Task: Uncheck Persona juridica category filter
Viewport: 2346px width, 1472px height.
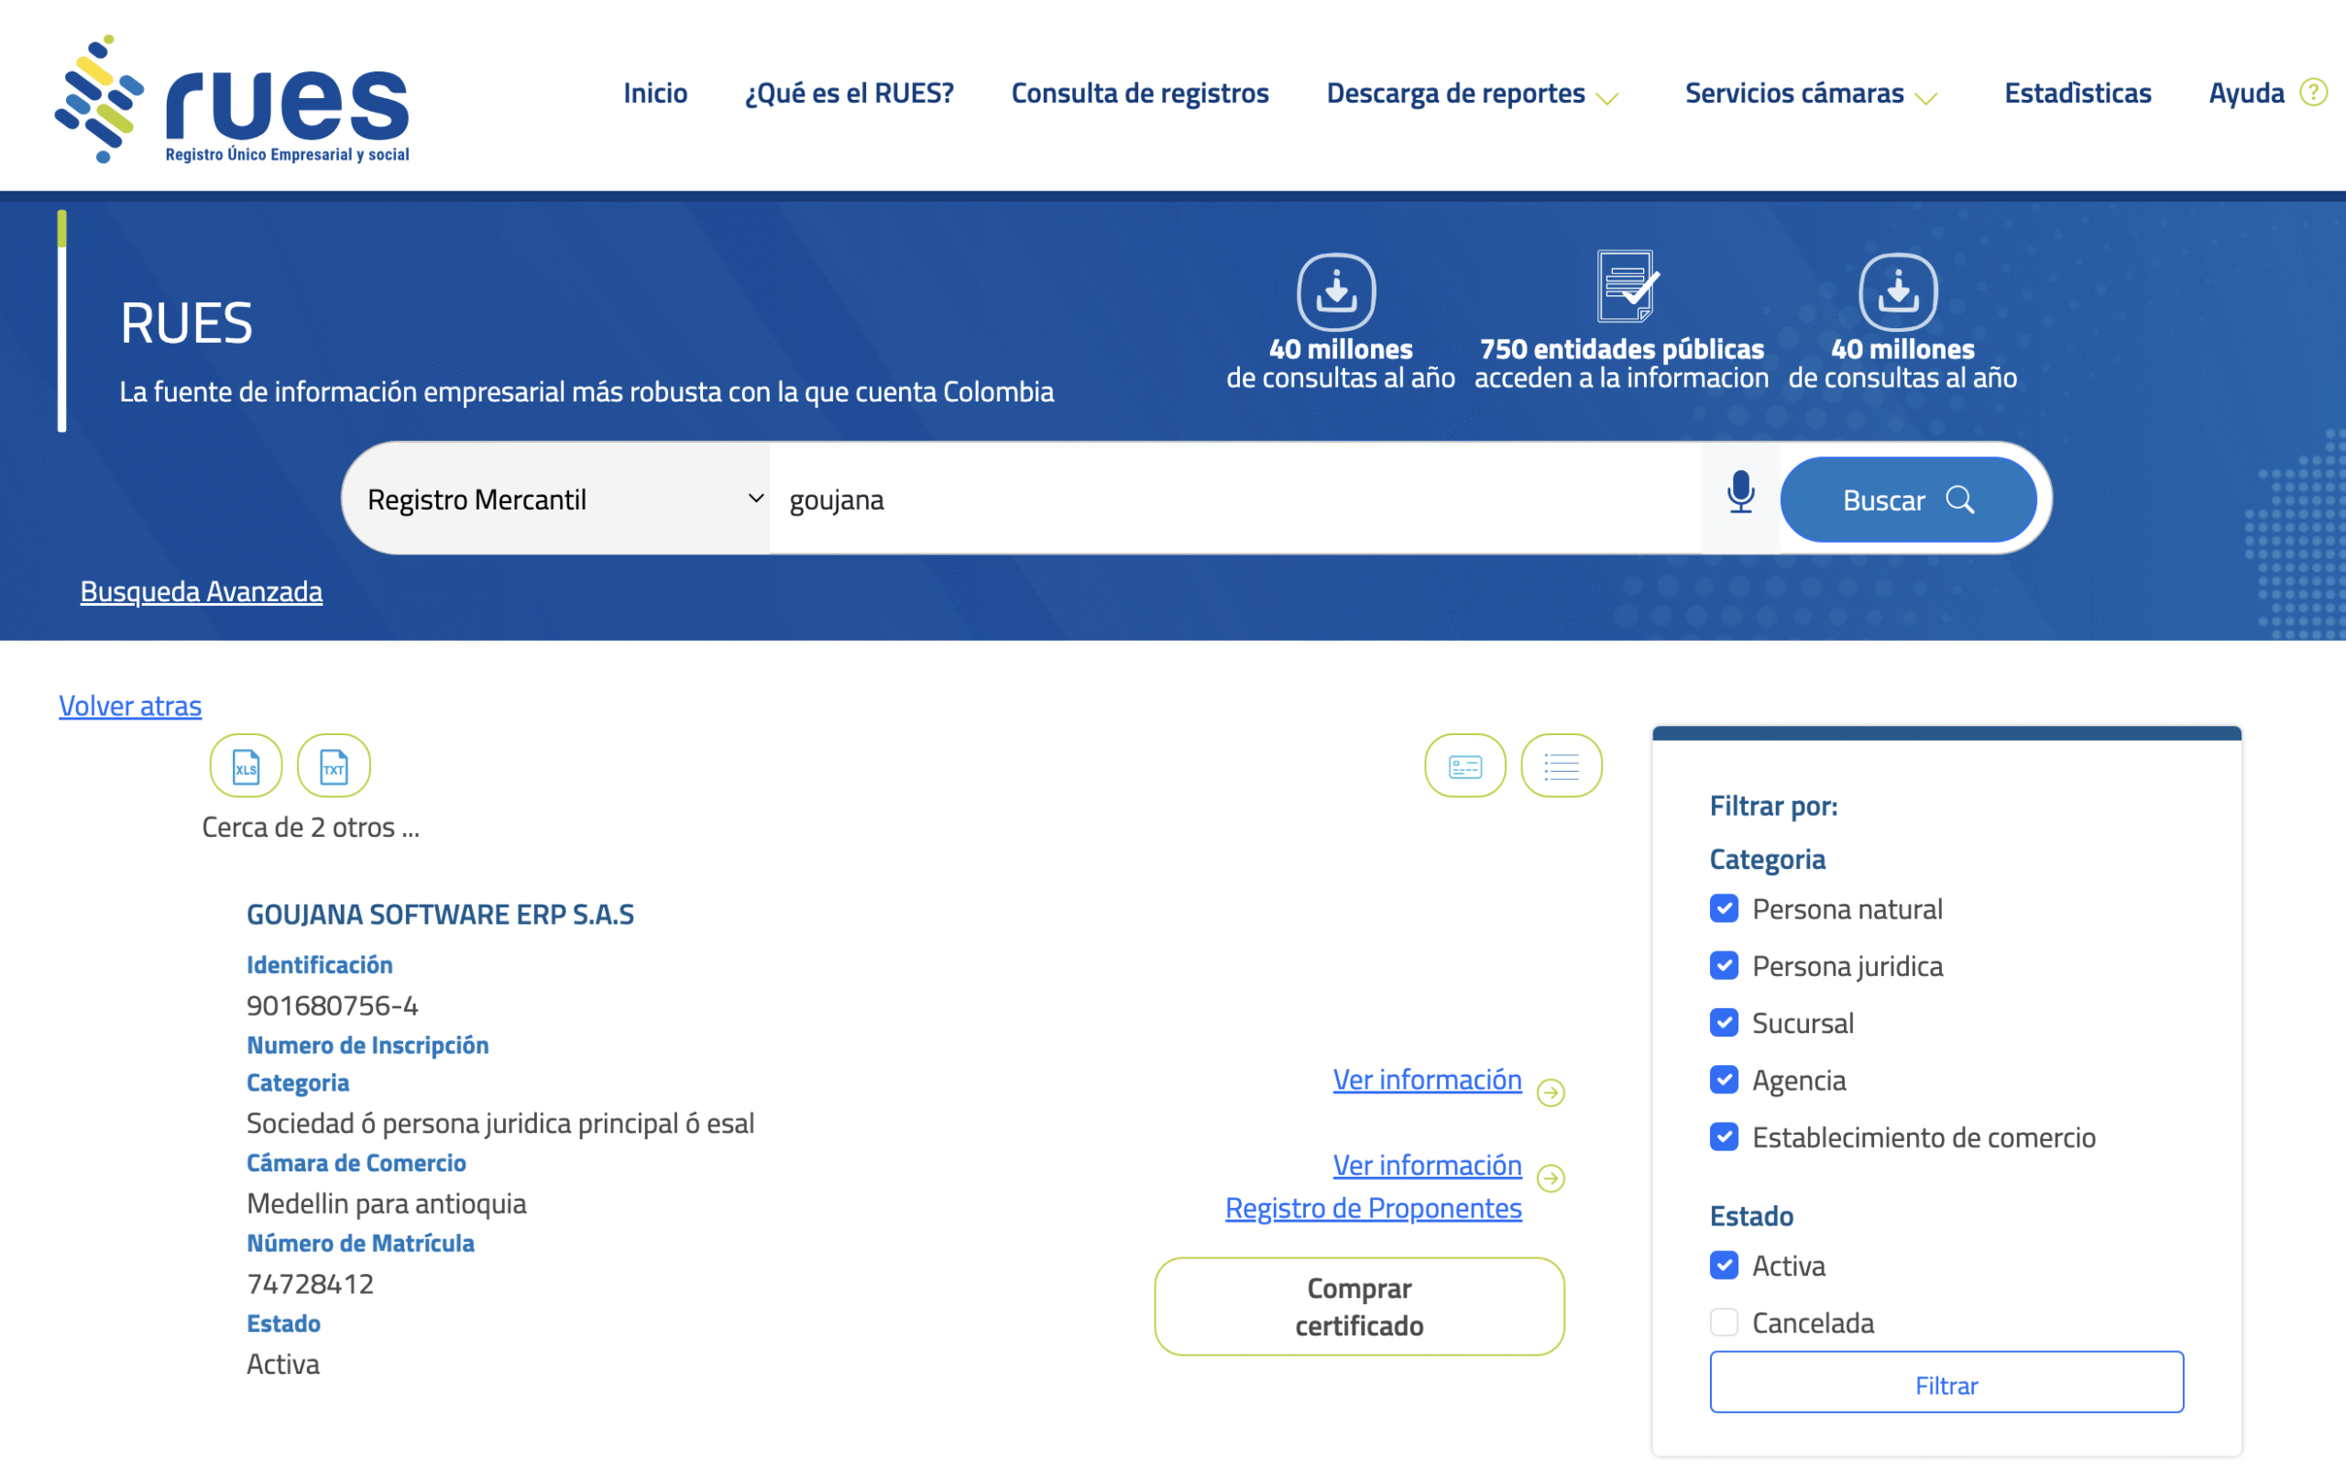Action: tap(1724, 966)
